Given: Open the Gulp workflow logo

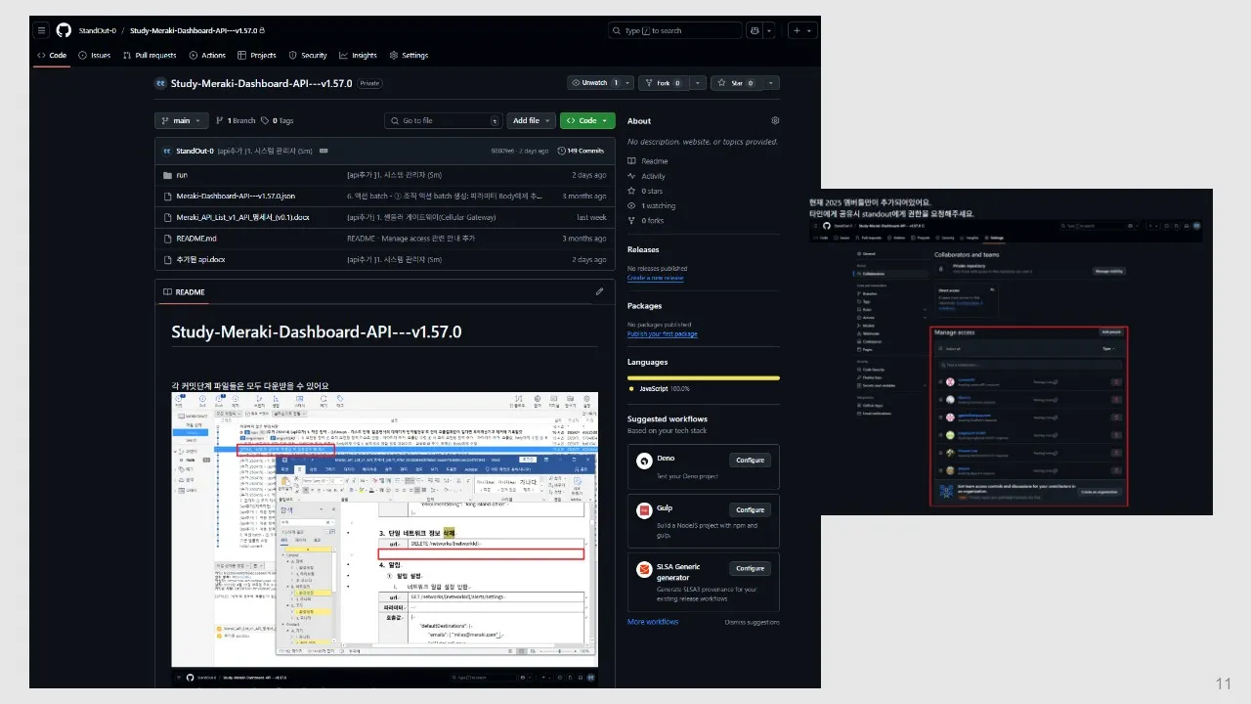Looking at the screenshot, I should 643,510.
